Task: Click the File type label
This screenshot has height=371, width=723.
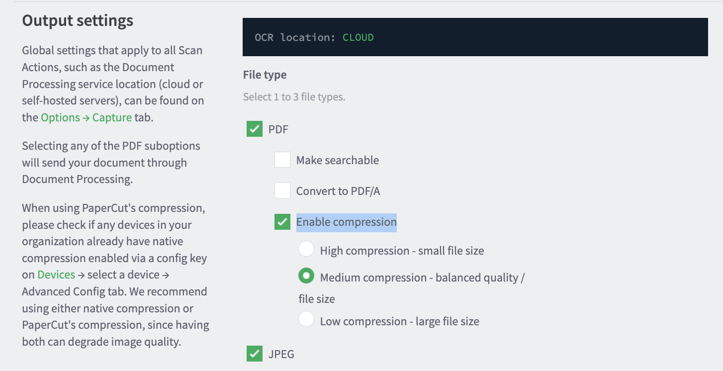Action: click(x=265, y=75)
